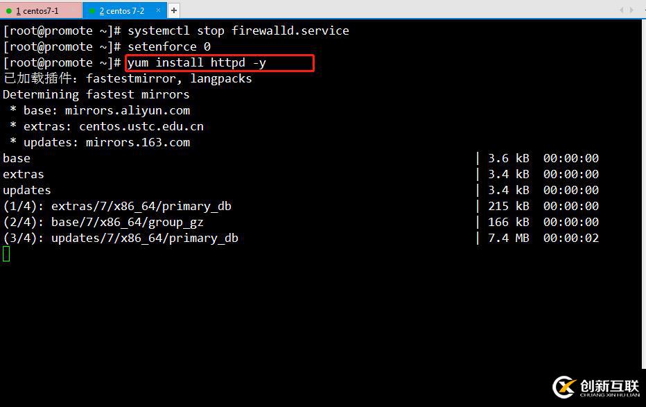Click the 'systemctl stop firewalld.service' command text

point(238,31)
